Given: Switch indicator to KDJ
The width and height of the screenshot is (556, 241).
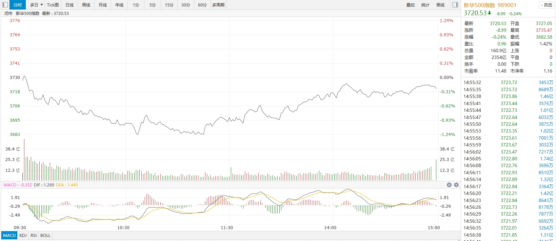Looking at the screenshot, I should point(23,235).
